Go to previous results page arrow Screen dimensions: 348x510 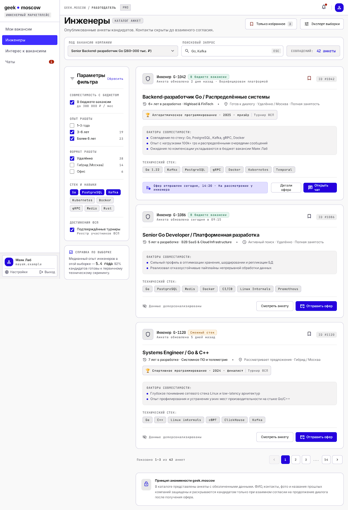pos(274,460)
